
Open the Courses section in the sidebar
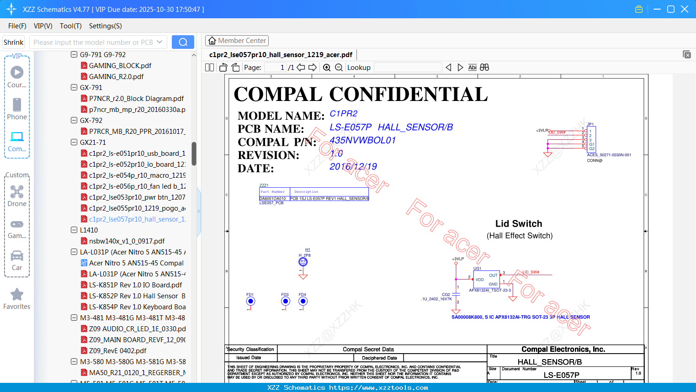(17, 77)
